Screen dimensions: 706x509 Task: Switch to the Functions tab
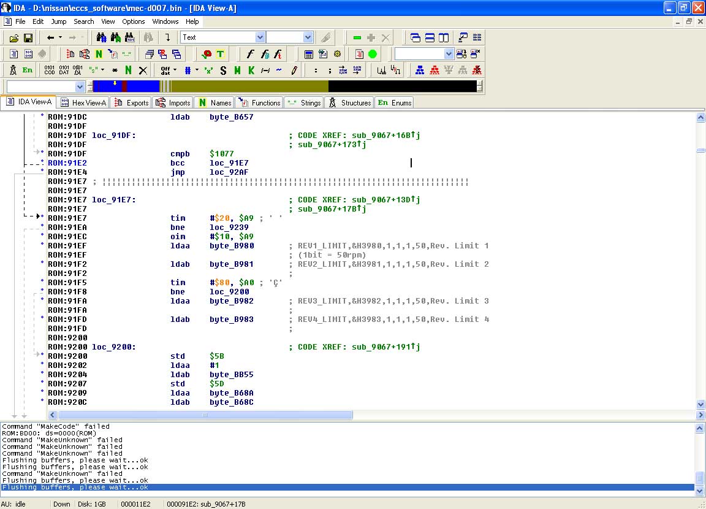point(260,102)
